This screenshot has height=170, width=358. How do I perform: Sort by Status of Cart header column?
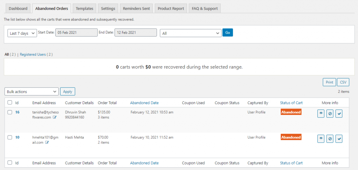pyautogui.click(x=291, y=103)
